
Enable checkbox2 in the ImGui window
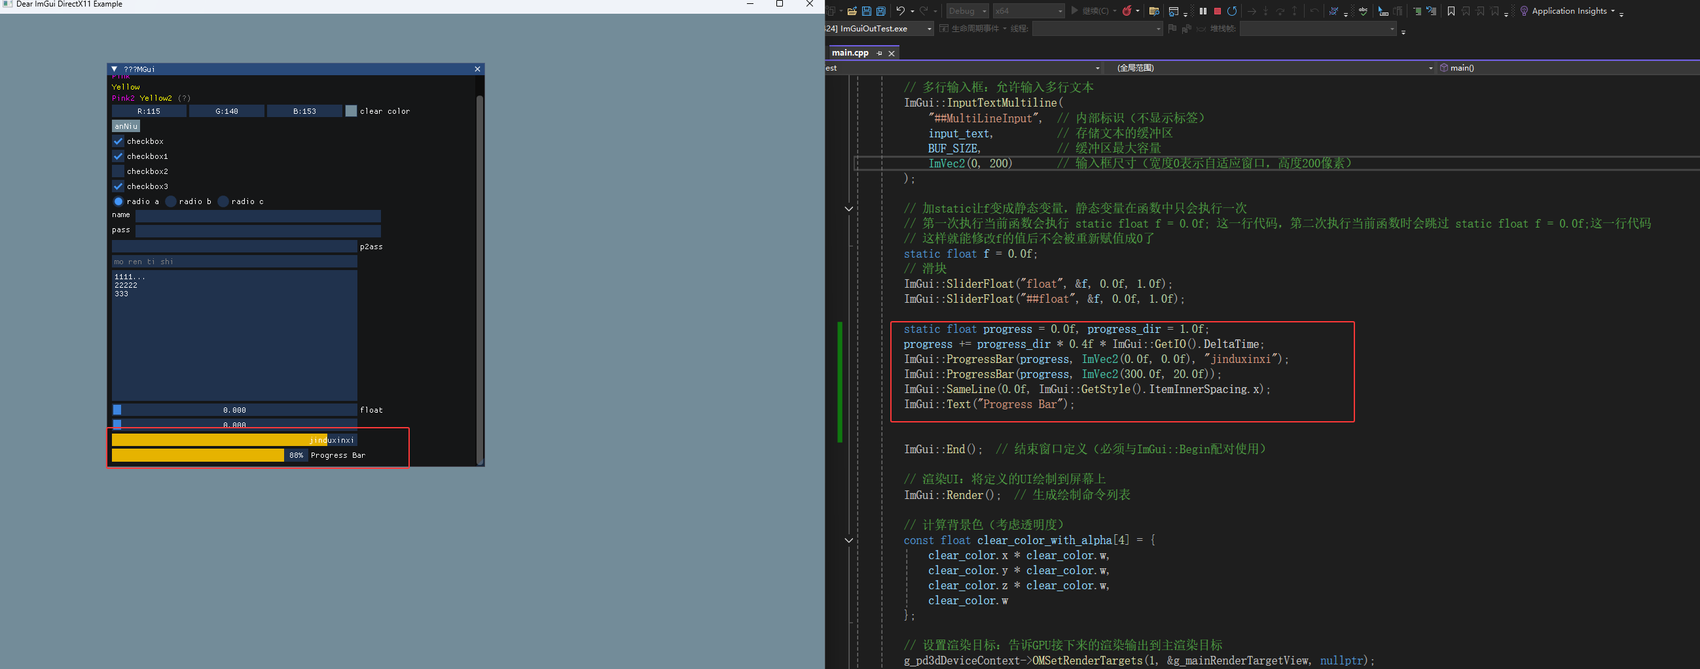pyautogui.click(x=118, y=171)
